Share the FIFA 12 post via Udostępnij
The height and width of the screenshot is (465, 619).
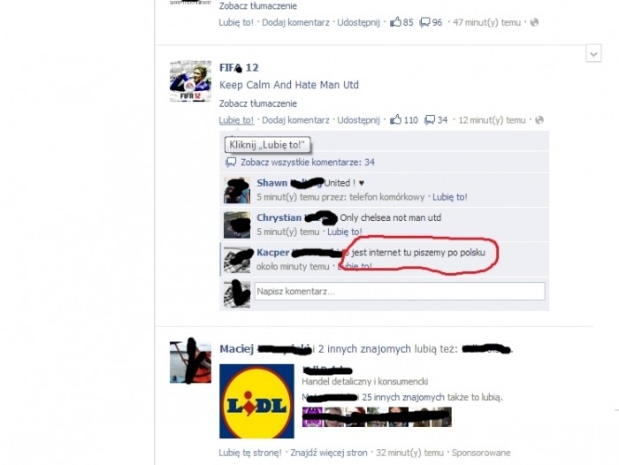point(358,120)
